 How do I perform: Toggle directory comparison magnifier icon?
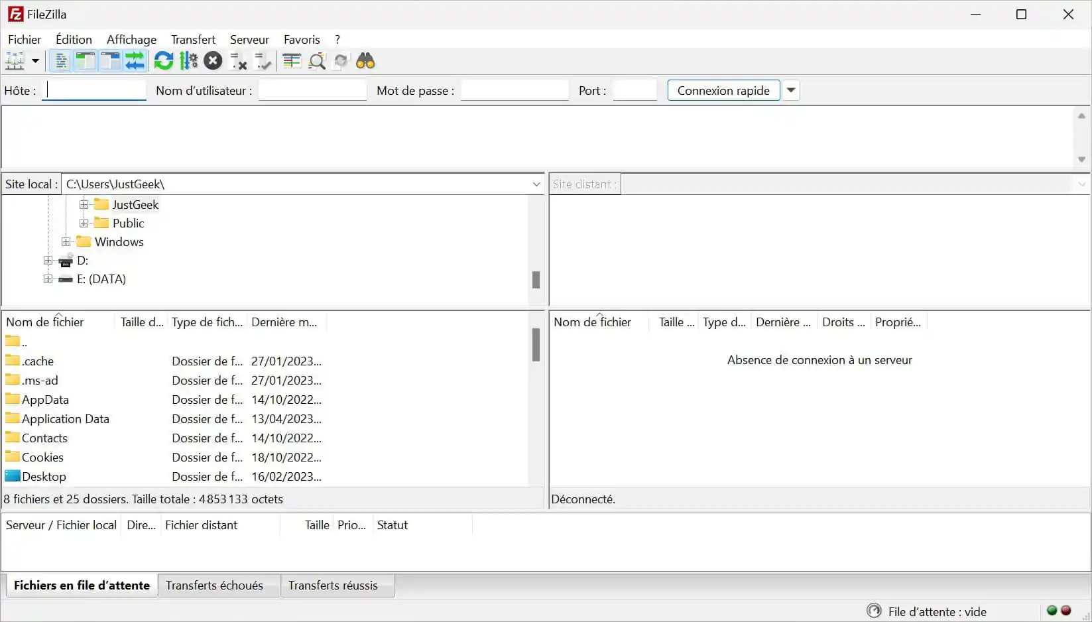[317, 62]
